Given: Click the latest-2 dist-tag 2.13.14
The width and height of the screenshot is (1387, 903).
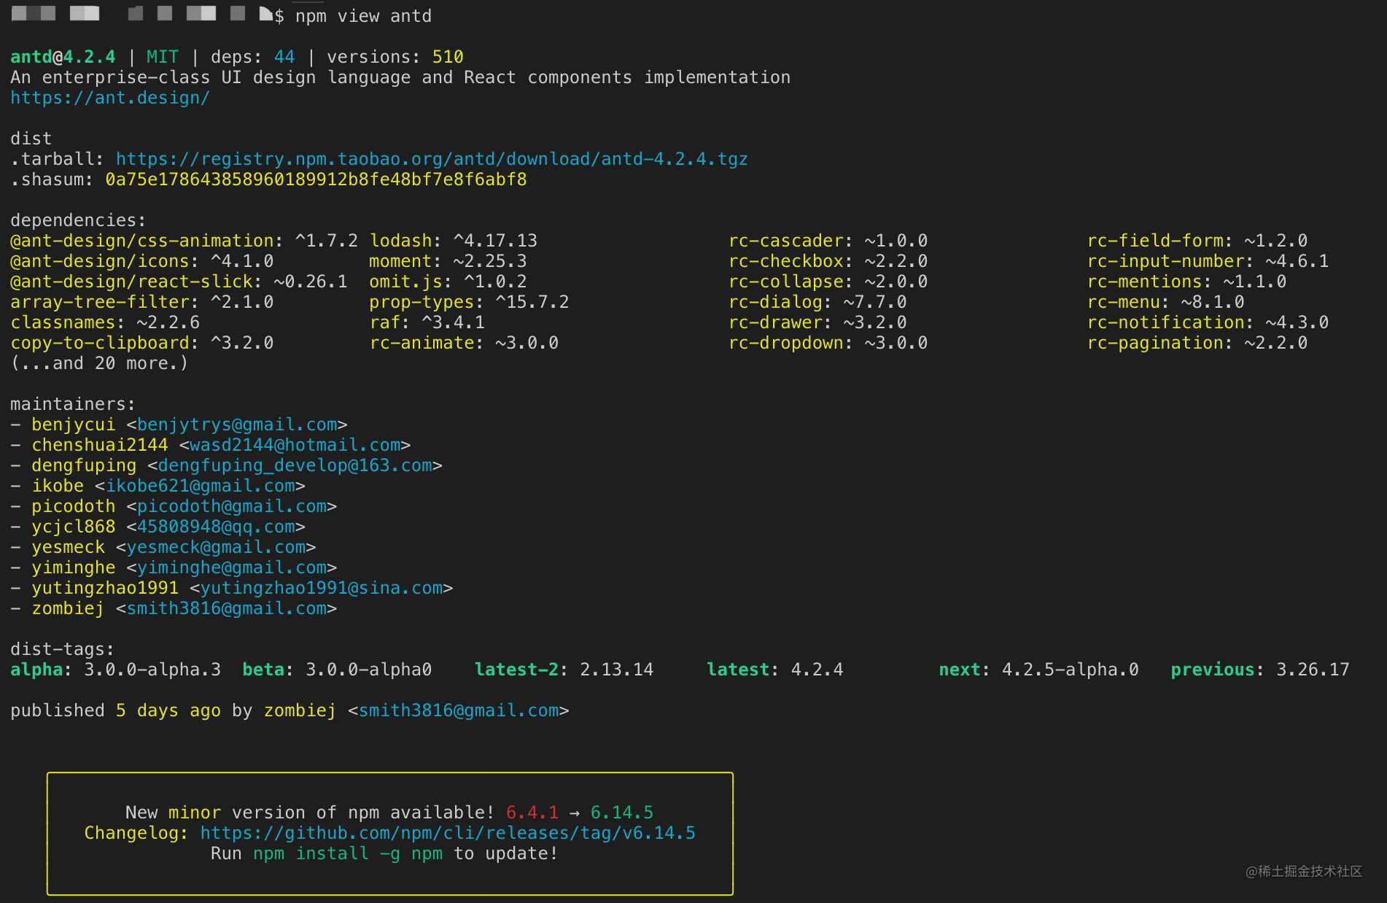Looking at the screenshot, I should tap(564, 670).
